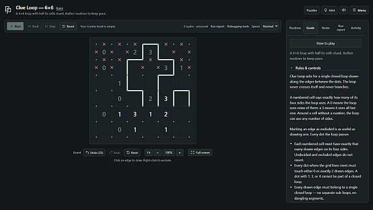This screenshot has width=373, height=210.
Task: Advance one Step in the routine
Action: [50, 26]
